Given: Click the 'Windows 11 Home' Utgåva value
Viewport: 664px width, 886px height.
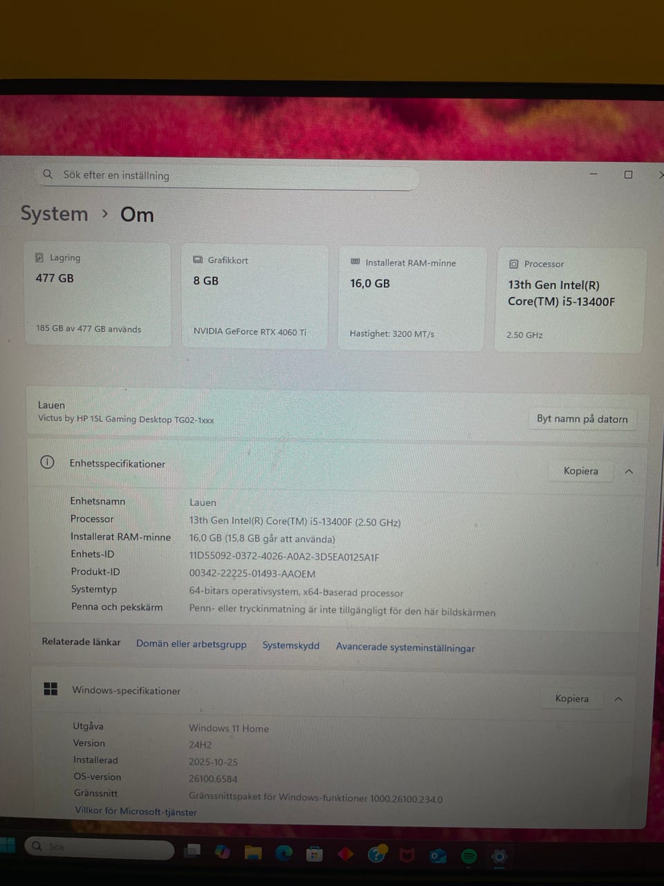Looking at the screenshot, I should click(229, 728).
